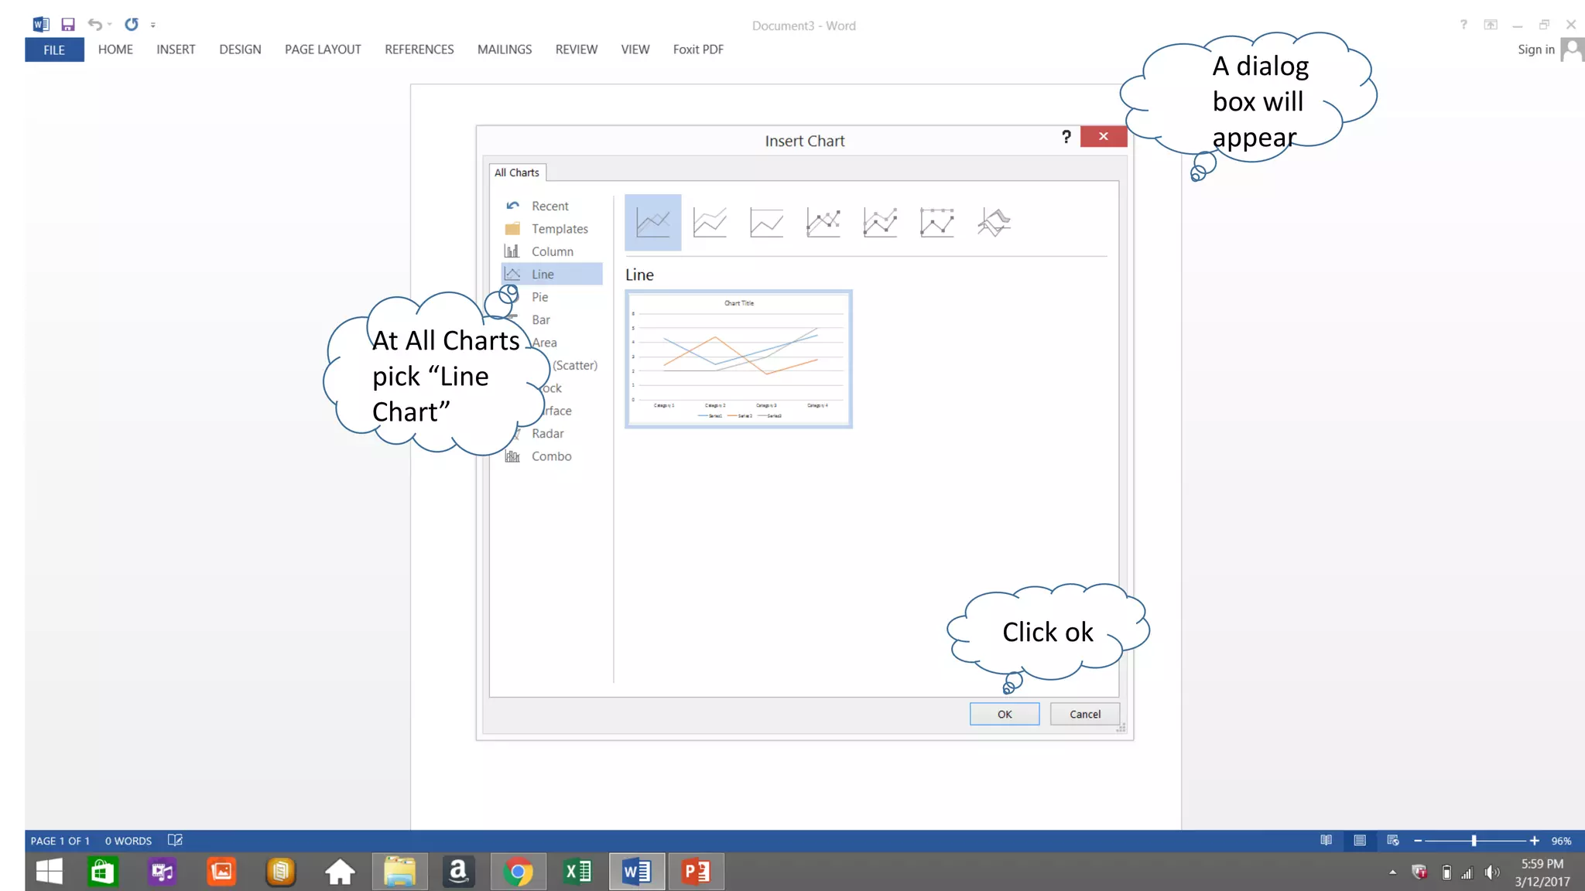Select the 100% Stacked Line with Markers icon
Image resolution: width=1585 pixels, height=891 pixels.
point(936,223)
